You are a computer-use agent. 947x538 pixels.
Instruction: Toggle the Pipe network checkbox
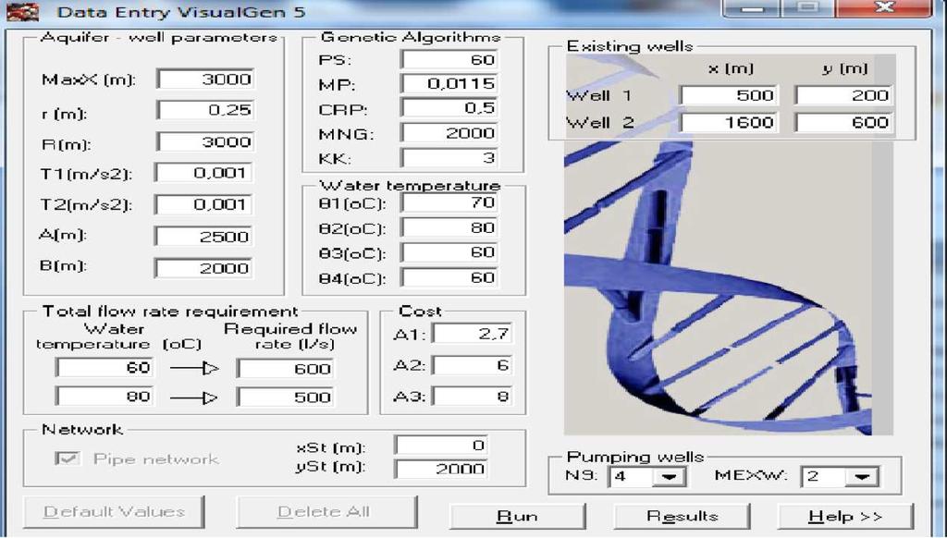[x=68, y=459]
